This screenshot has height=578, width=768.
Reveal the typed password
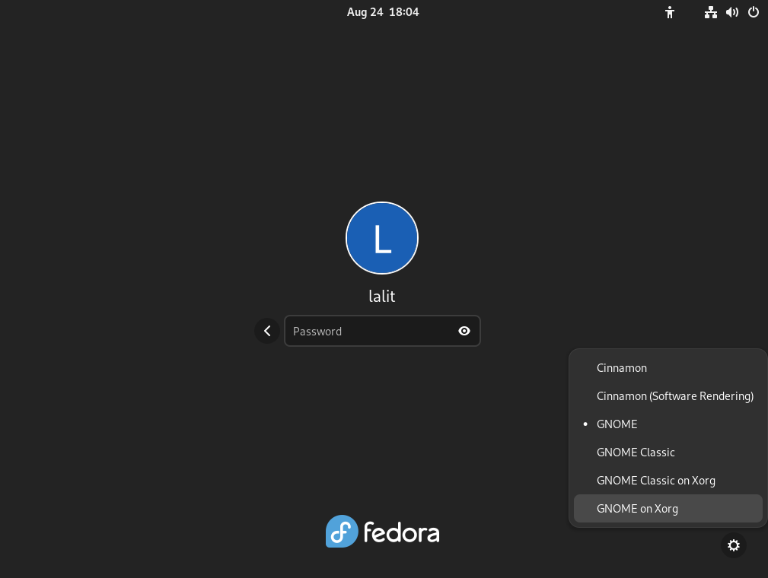pyautogui.click(x=464, y=331)
